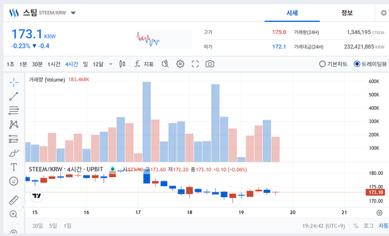Select the XABCD pattern tool
This screenshot has width=389, height=236.
[13, 124]
